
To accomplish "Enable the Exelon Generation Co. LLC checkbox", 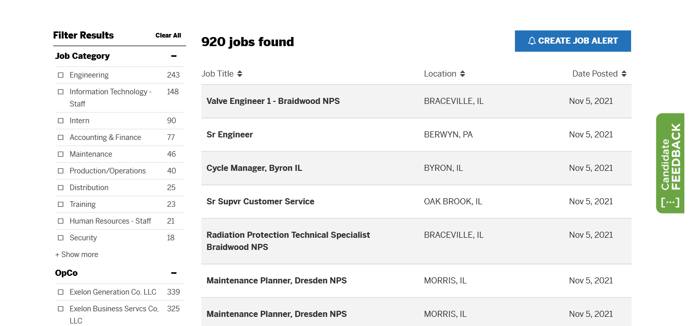I will point(61,292).
